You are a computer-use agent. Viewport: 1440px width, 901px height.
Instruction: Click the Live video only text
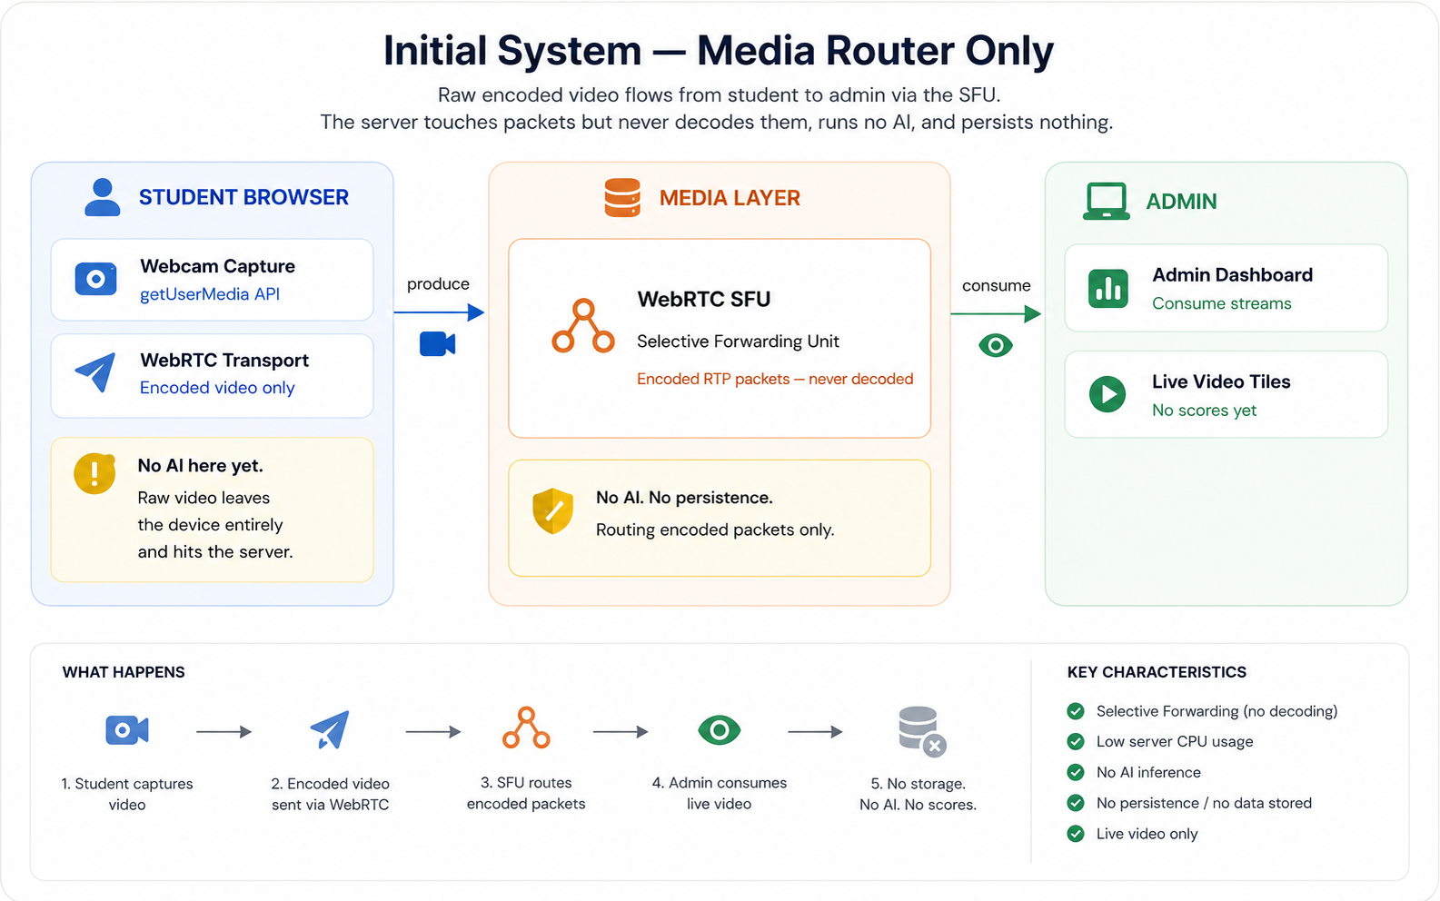tap(1147, 834)
